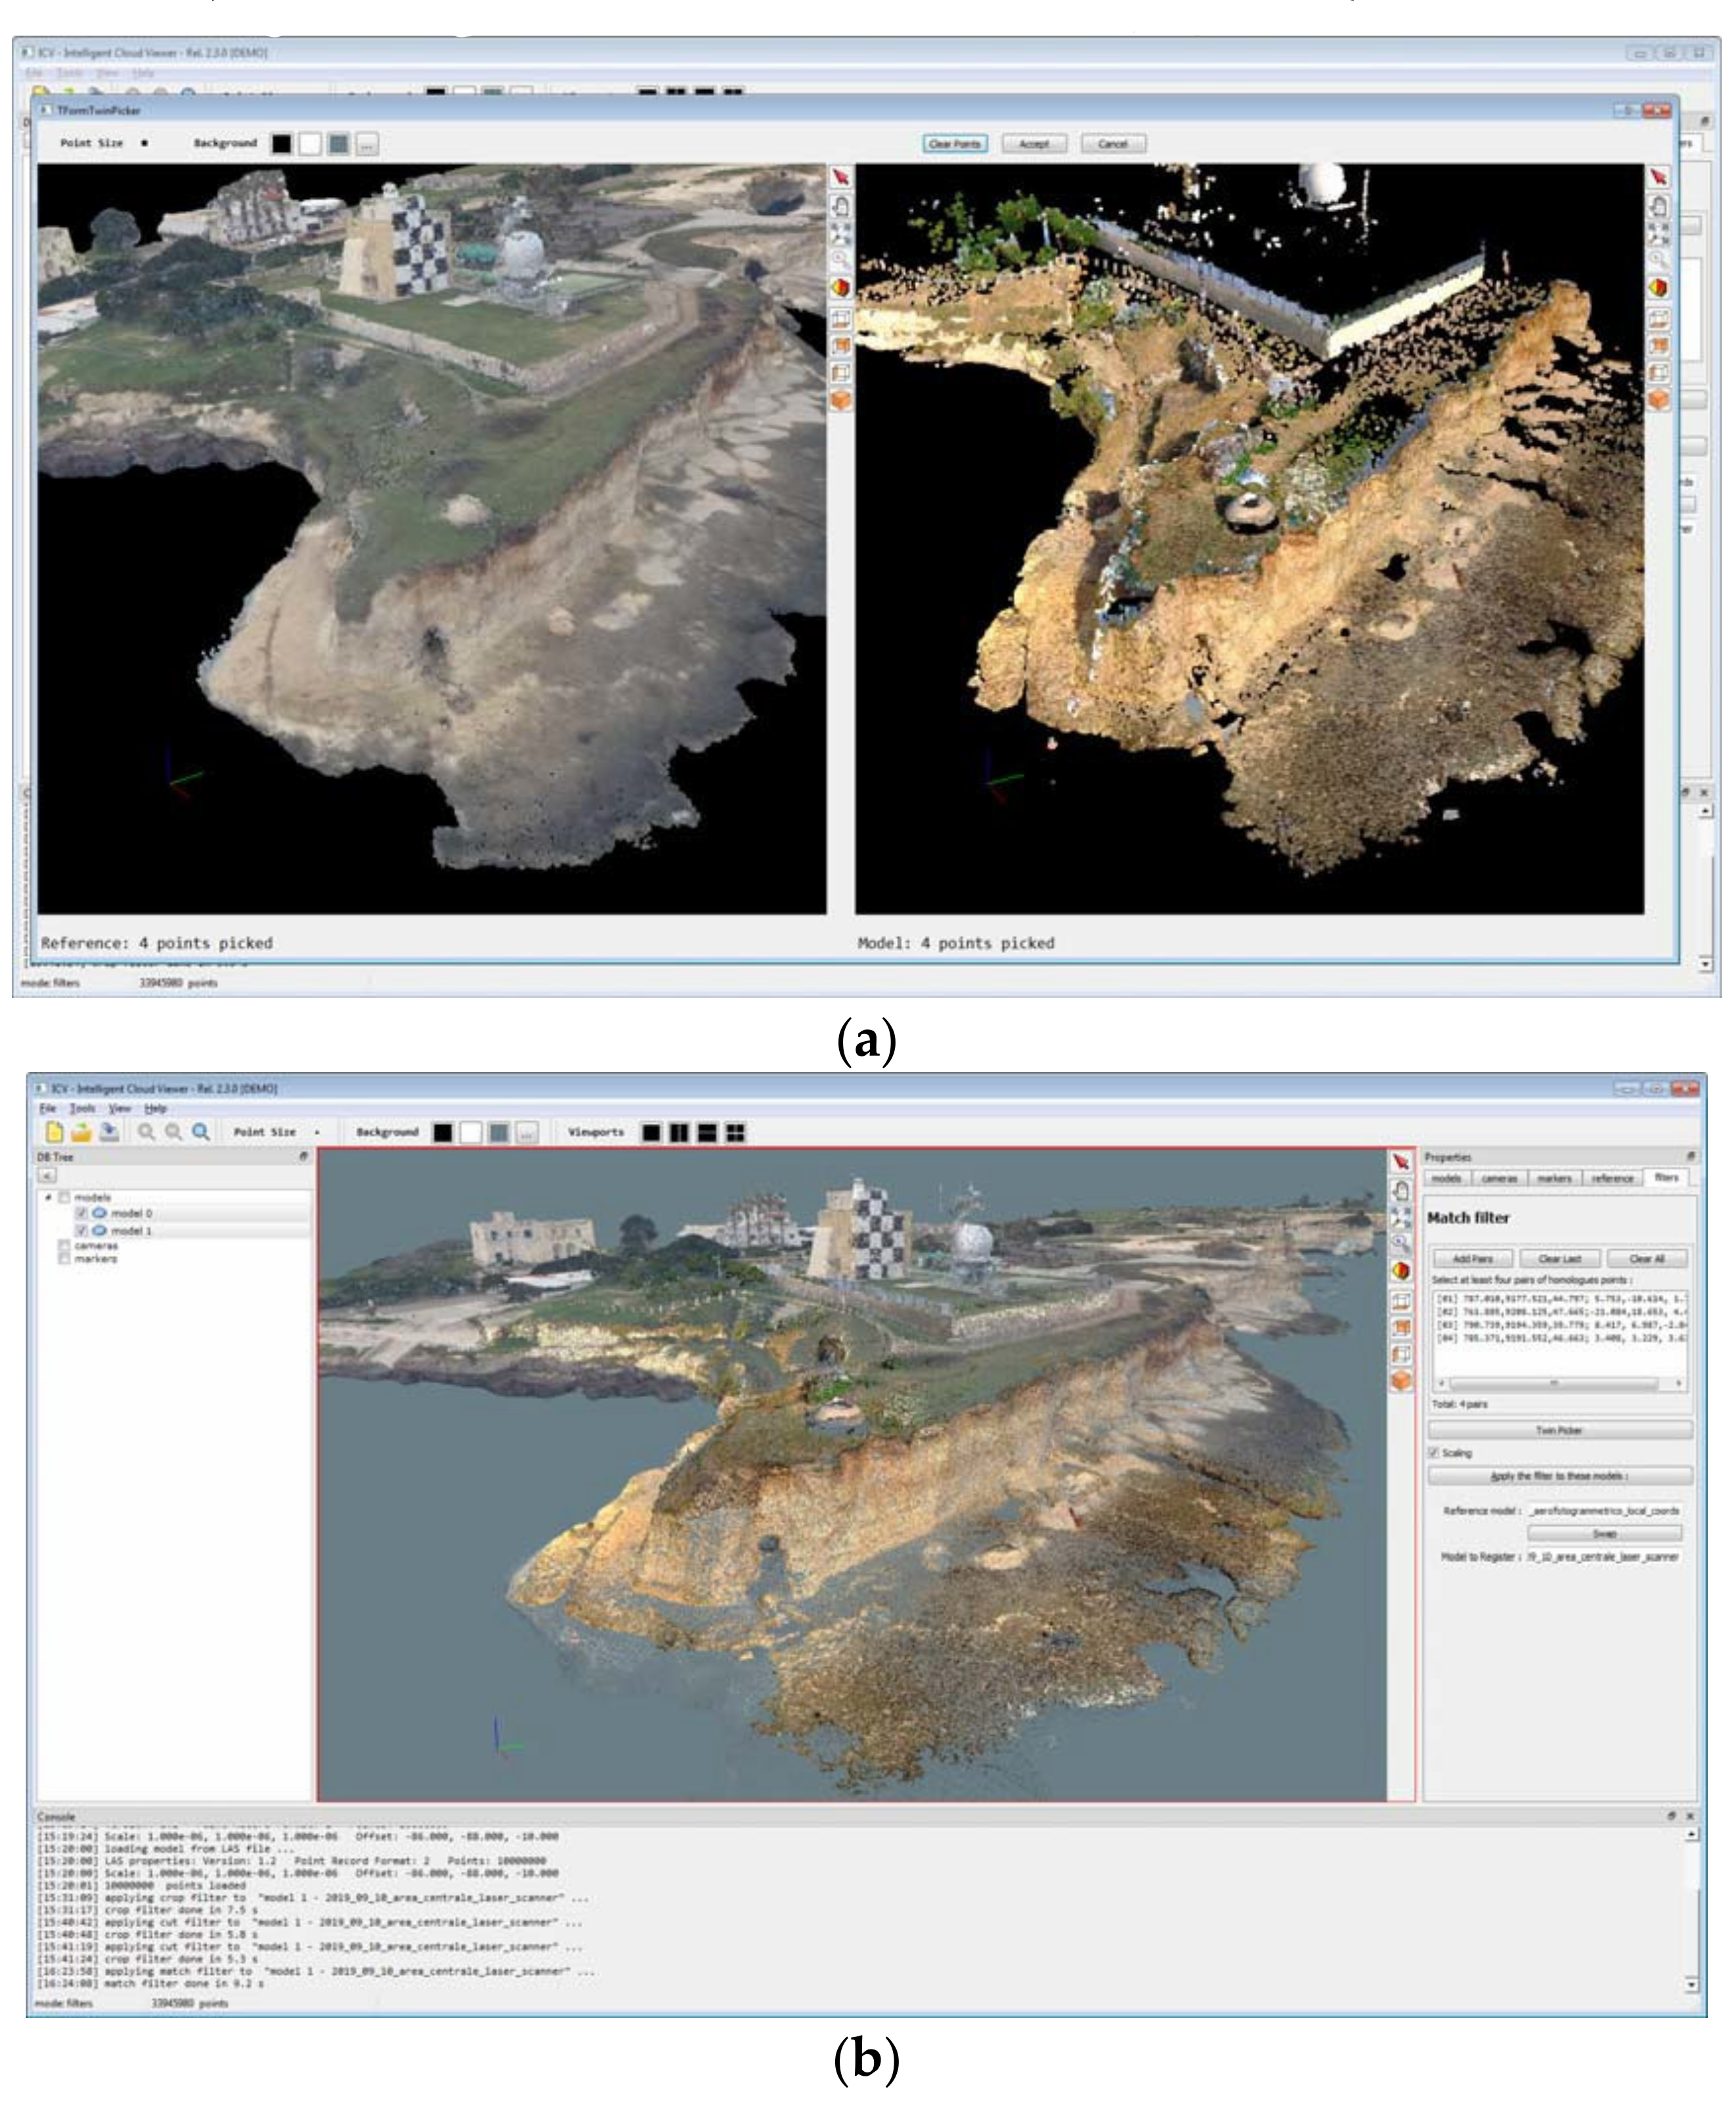Collapse the models branch in DB Tree
1736x2102 pixels.
(48, 1197)
